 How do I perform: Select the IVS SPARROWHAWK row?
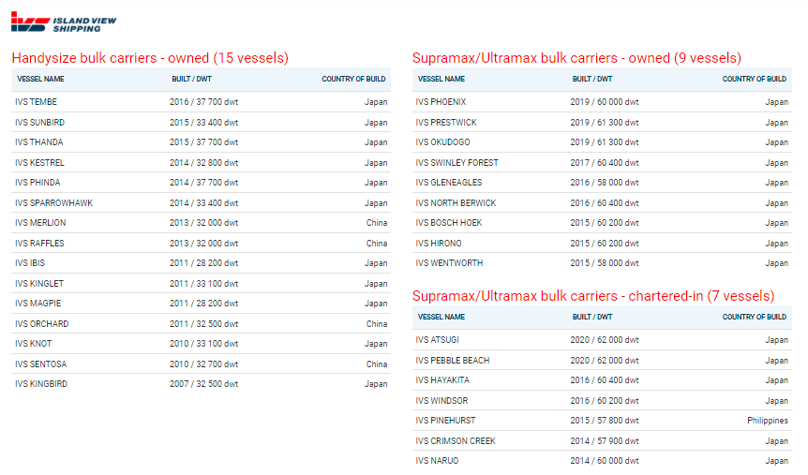click(x=201, y=203)
